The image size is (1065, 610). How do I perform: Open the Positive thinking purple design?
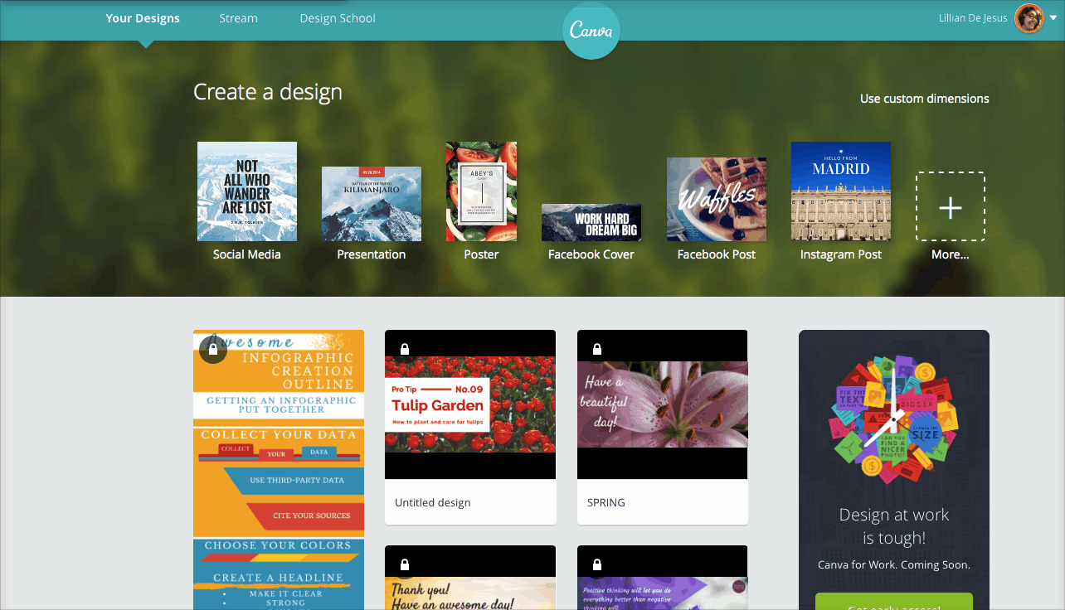tap(663, 578)
